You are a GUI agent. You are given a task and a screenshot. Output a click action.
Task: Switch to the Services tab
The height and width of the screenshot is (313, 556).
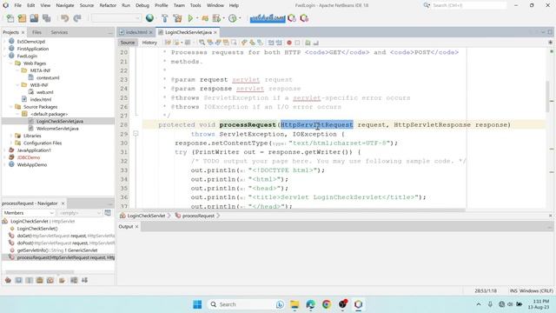(59, 32)
